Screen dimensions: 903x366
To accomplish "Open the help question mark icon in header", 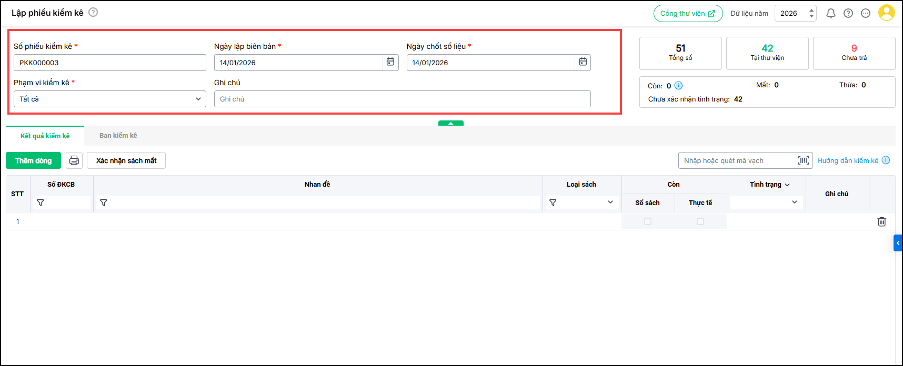I will [x=848, y=14].
